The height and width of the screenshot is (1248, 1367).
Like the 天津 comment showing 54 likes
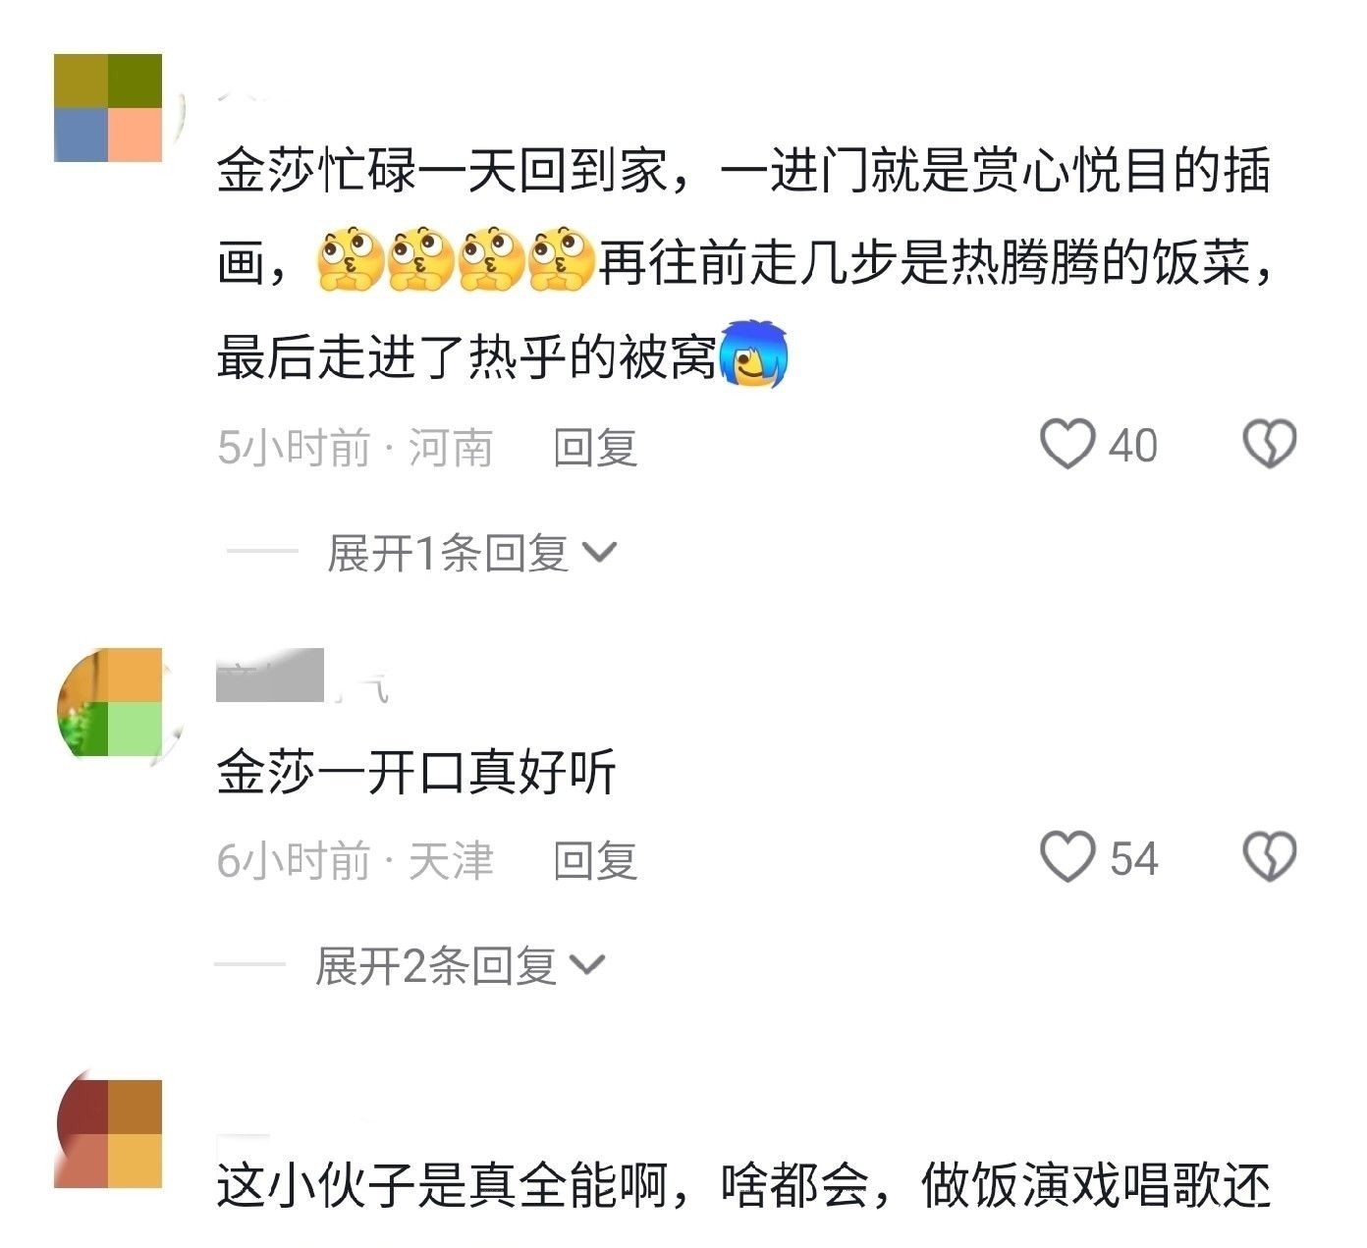click(x=1067, y=857)
